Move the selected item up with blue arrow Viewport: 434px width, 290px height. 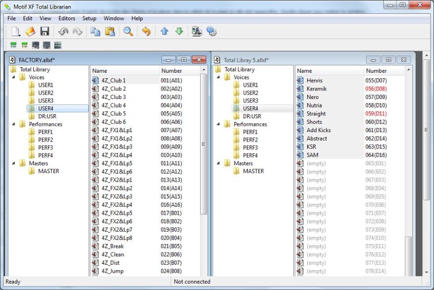click(x=164, y=32)
